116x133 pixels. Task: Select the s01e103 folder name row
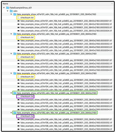(57, 54)
